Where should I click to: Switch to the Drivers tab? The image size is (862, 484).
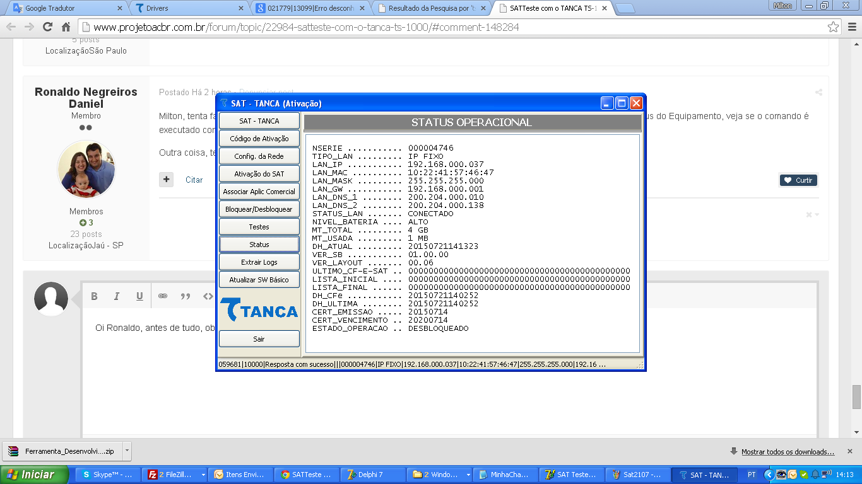tap(188, 8)
